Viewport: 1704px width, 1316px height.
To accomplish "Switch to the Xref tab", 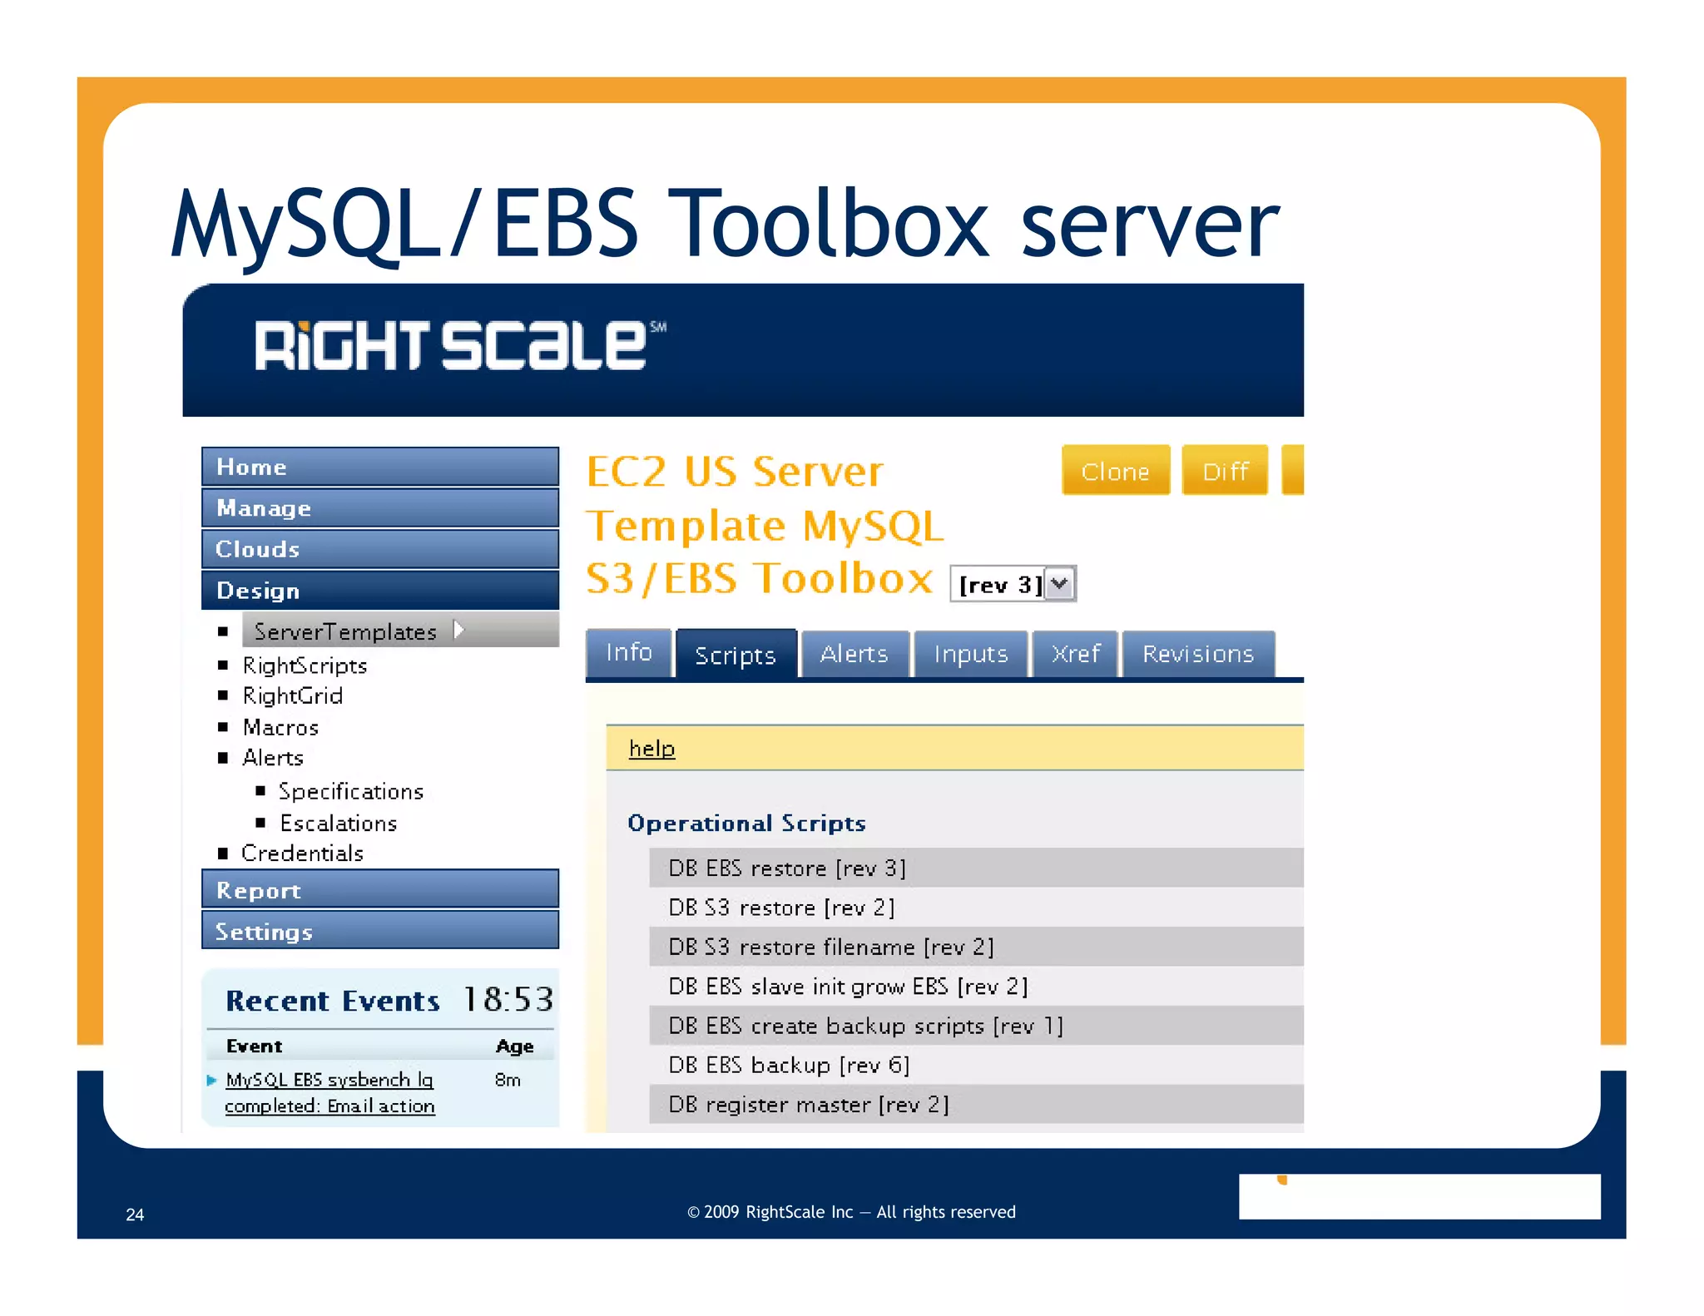I will tap(1076, 655).
